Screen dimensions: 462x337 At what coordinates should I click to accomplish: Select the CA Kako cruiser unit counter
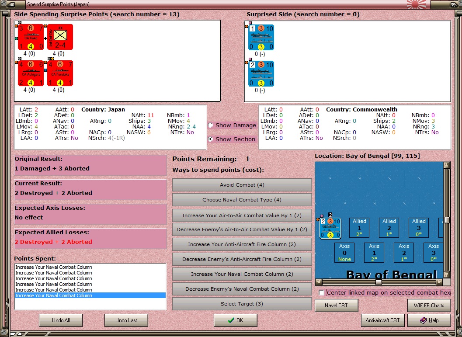[x=31, y=37]
